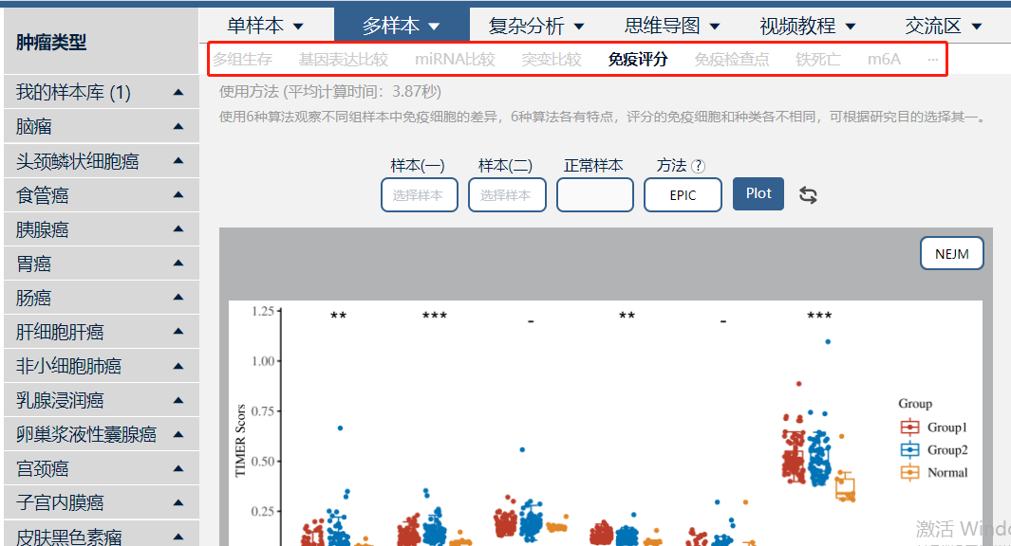Click the 样本(一) 选择样本 field

coord(419,195)
